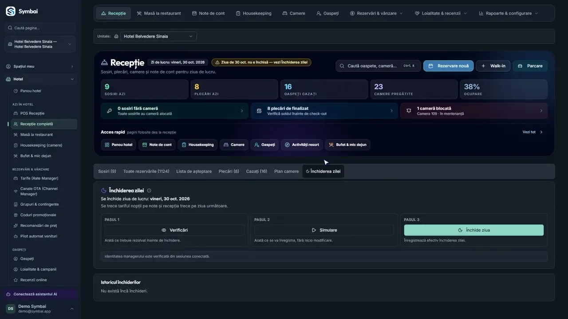Open the Demo Symbai account menu
Image resolution: width=568 pixels, height=319 pixels.
(x=40, y=308)
